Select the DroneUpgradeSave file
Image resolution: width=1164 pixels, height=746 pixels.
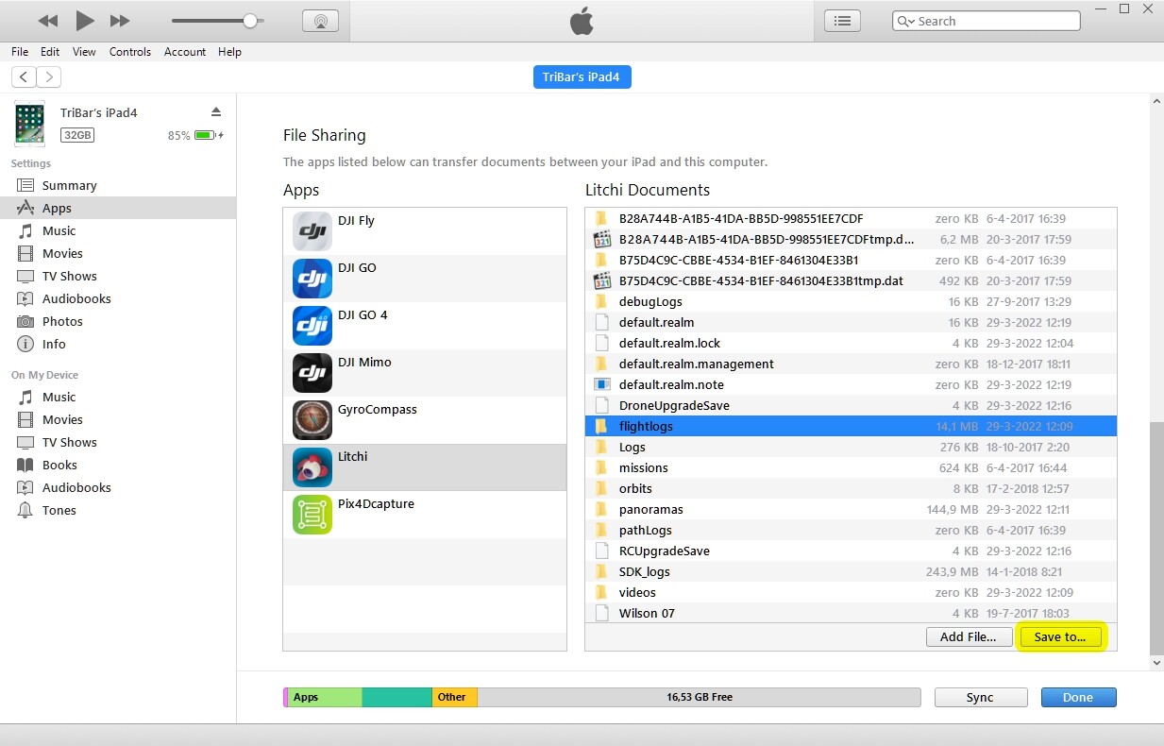click(851, 405)
